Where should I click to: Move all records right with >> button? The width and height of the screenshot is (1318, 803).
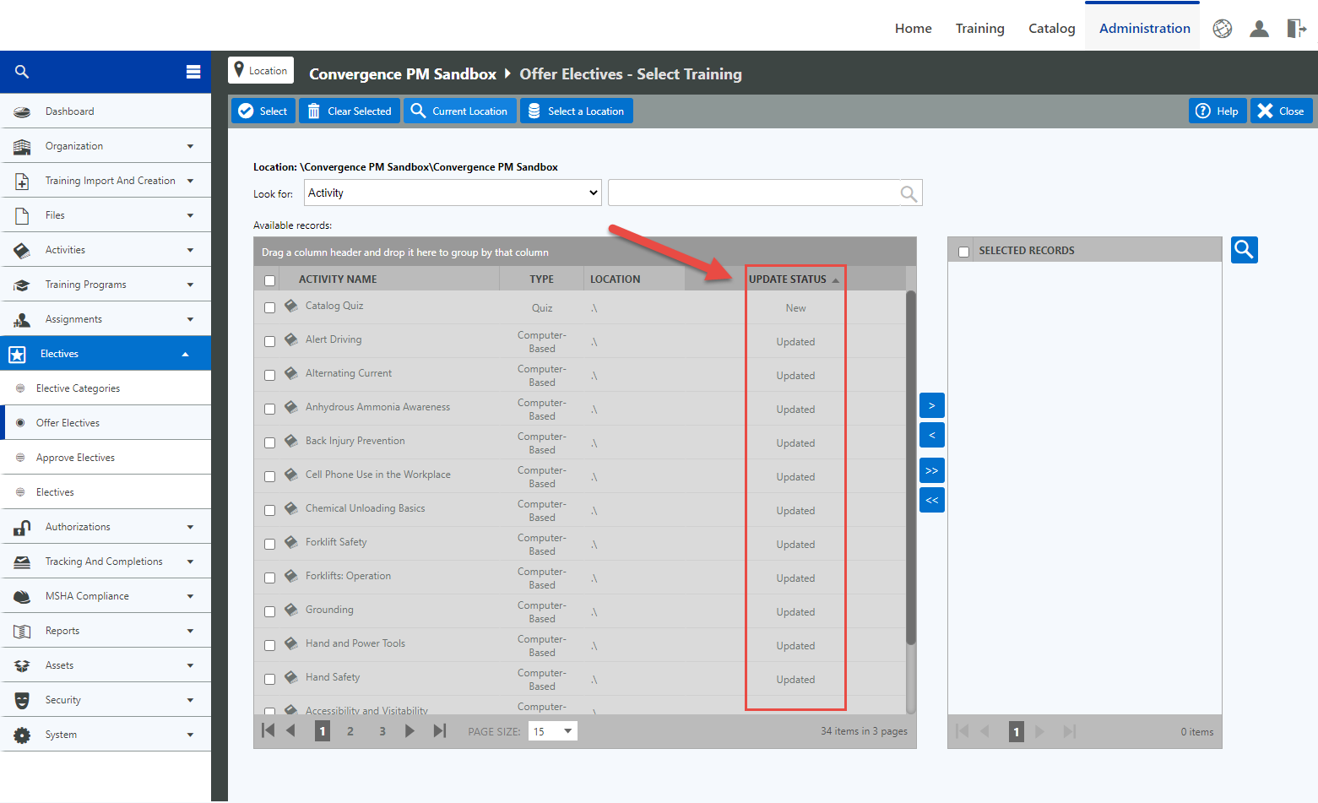tap(931, 470)
